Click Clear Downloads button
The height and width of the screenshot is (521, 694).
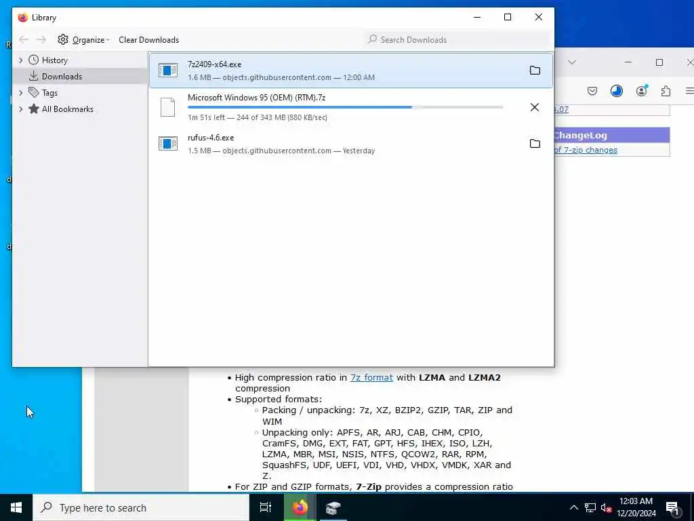(148, 40)
